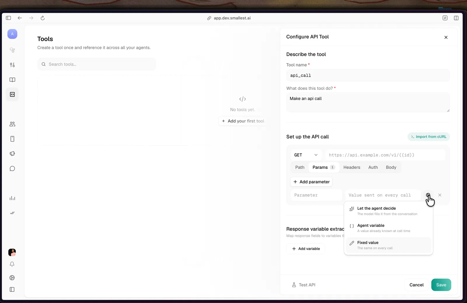Click the parameter value mode gear icon
Screen dimensions: 467x303
click(x=428, y=195)
